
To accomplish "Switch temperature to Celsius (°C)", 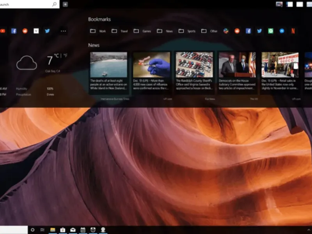I will tap(57, 55).
